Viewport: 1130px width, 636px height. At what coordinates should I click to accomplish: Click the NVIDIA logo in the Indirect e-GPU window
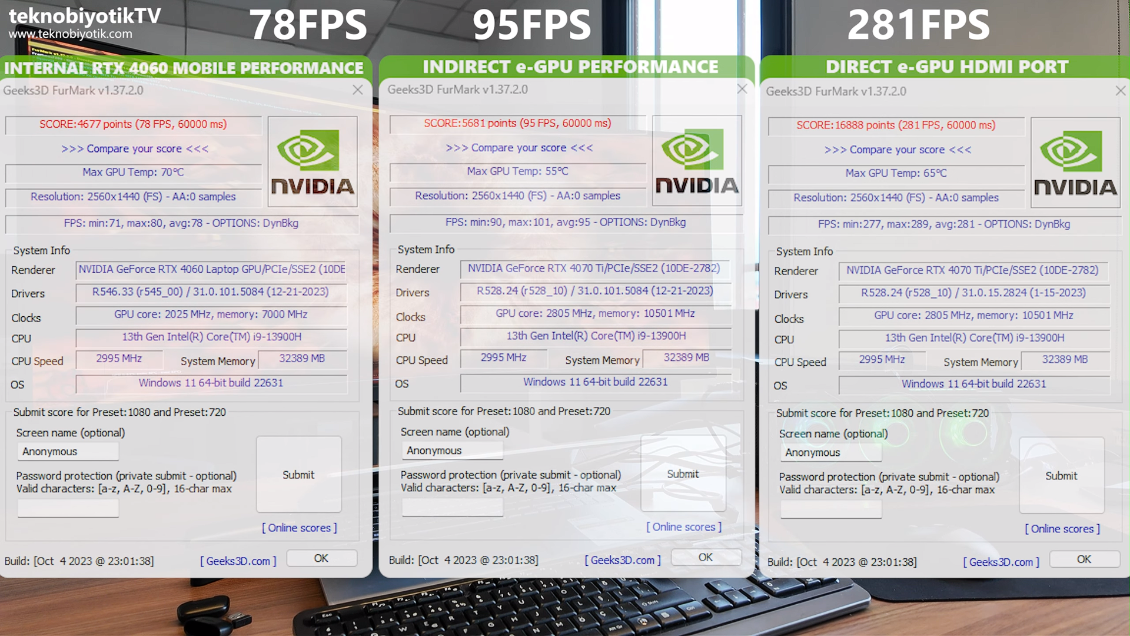click(x=697, y=160)
